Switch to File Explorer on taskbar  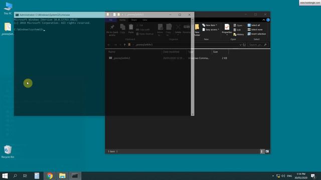62,176
